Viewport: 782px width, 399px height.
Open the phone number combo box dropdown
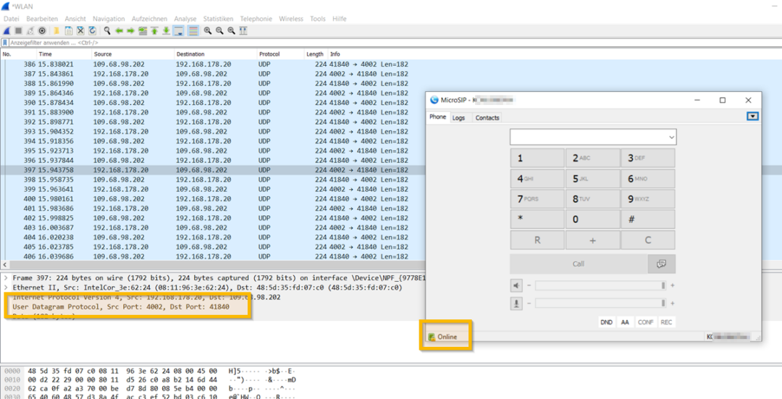click(670, 137)
